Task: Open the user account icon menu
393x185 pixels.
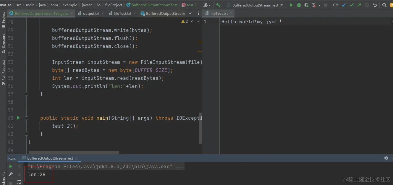Action: click(207, 5)
